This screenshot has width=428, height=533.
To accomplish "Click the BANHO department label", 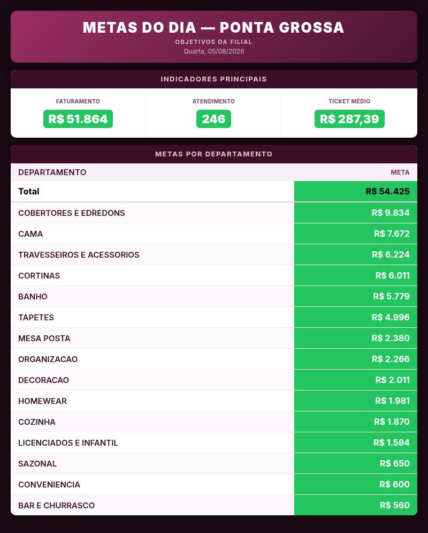I will tap(33, 296).
